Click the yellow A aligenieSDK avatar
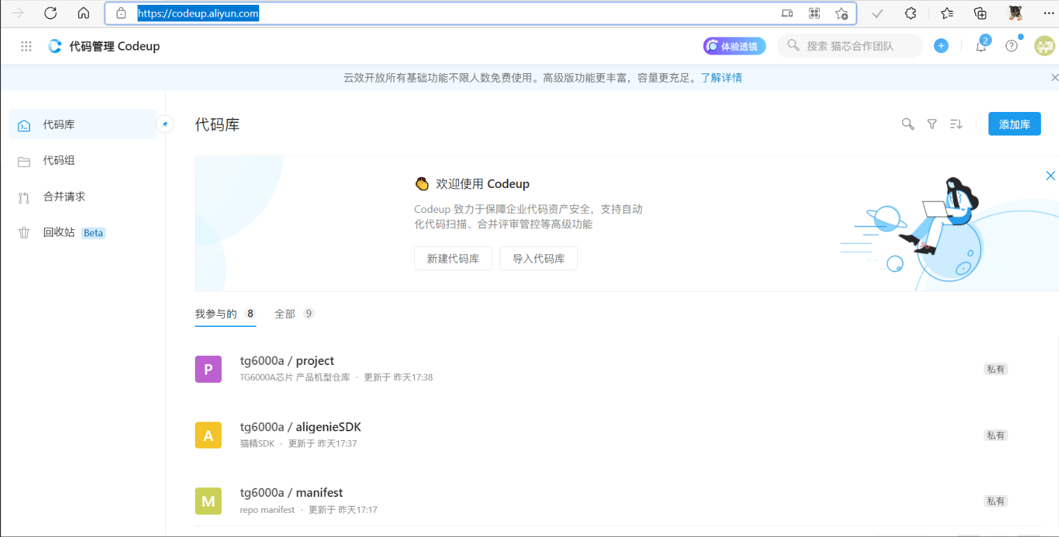 tap(208, 435)
